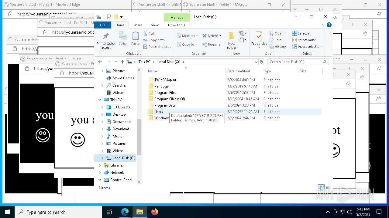
Task: Collapse This PC tree node
Action: point(100,100)
